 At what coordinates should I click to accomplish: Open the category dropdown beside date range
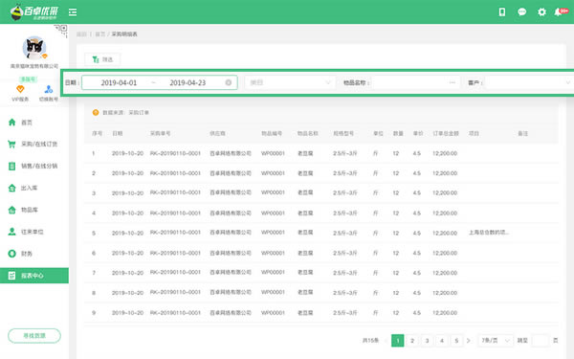290,82
